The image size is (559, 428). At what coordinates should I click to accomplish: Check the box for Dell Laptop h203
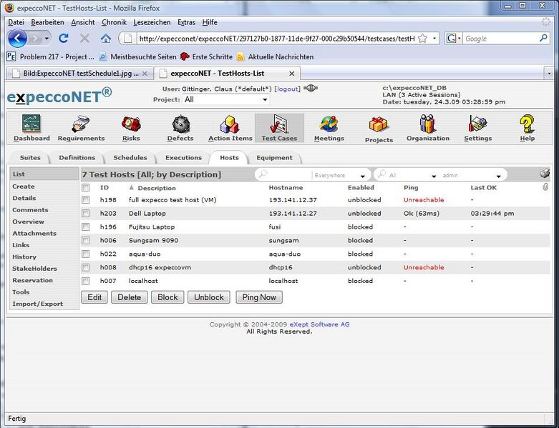(86, 214)
